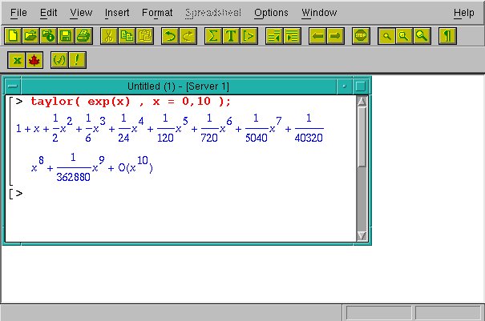Screen dimensions: 485x321
Task: Insert Maple input with the Sigma icon
Action: (x=212, y=36)
